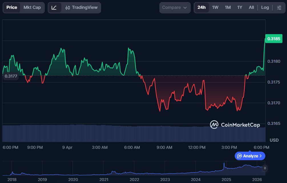Click the CoinMarketCap watermark logo

tap(214, 125)
